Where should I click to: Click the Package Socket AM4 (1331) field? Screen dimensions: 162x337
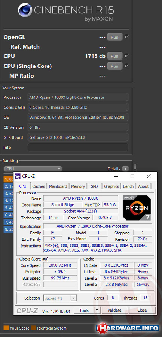tap(81, 211)
